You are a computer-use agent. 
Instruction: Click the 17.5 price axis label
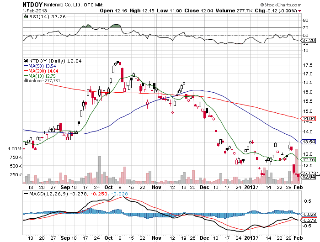coord(308,65)
